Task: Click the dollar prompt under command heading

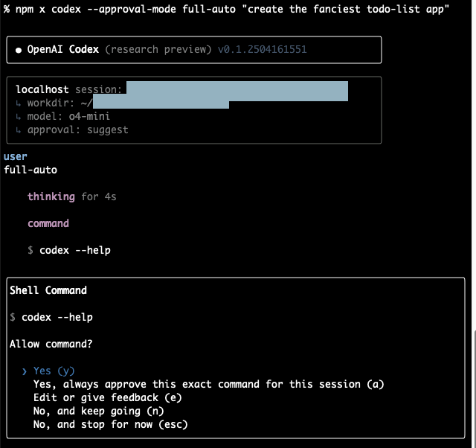Action: [x=30, y=250]
